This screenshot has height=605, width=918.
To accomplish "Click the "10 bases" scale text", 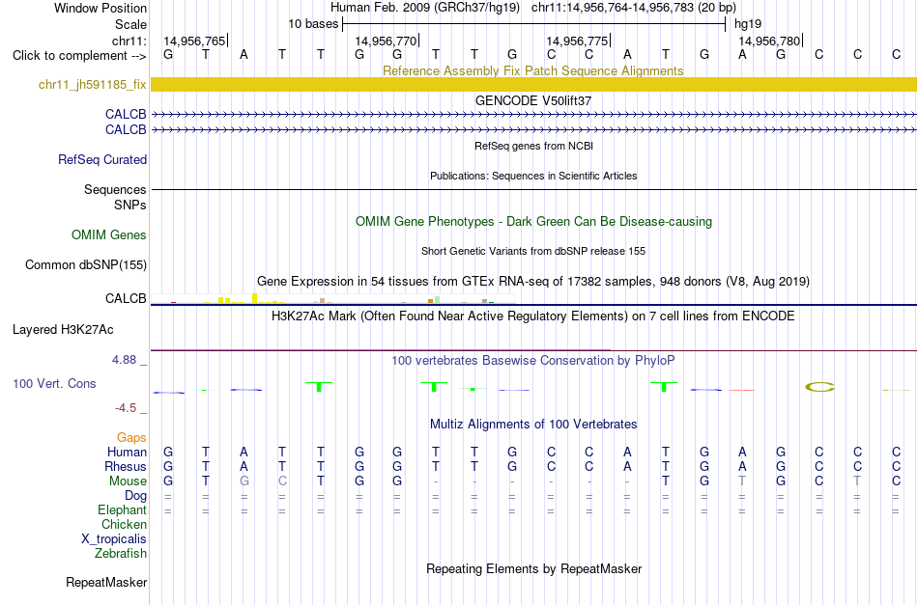I will (313, 24).
